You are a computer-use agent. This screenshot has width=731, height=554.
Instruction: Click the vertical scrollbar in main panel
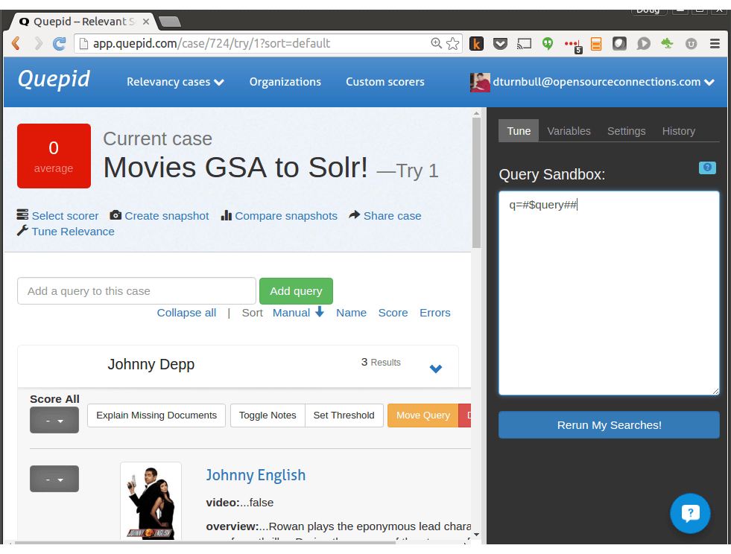476,182
